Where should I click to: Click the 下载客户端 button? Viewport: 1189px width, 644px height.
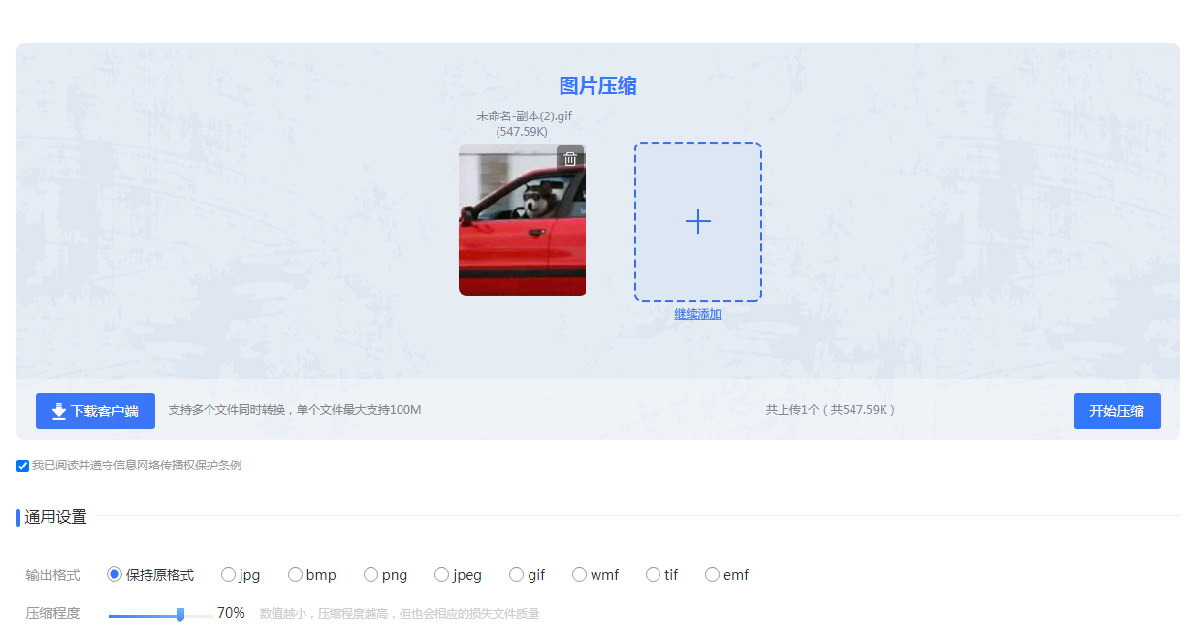tap(95, 411)
